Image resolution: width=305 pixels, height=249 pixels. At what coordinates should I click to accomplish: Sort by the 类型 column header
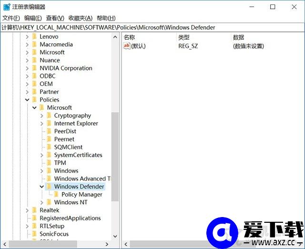coord(184,37)
